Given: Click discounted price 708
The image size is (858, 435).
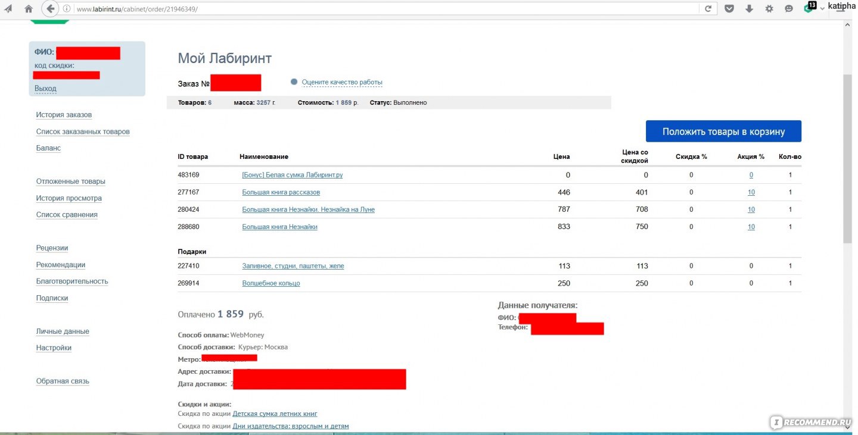Looking at the screenshot, I should coord(642,209).
